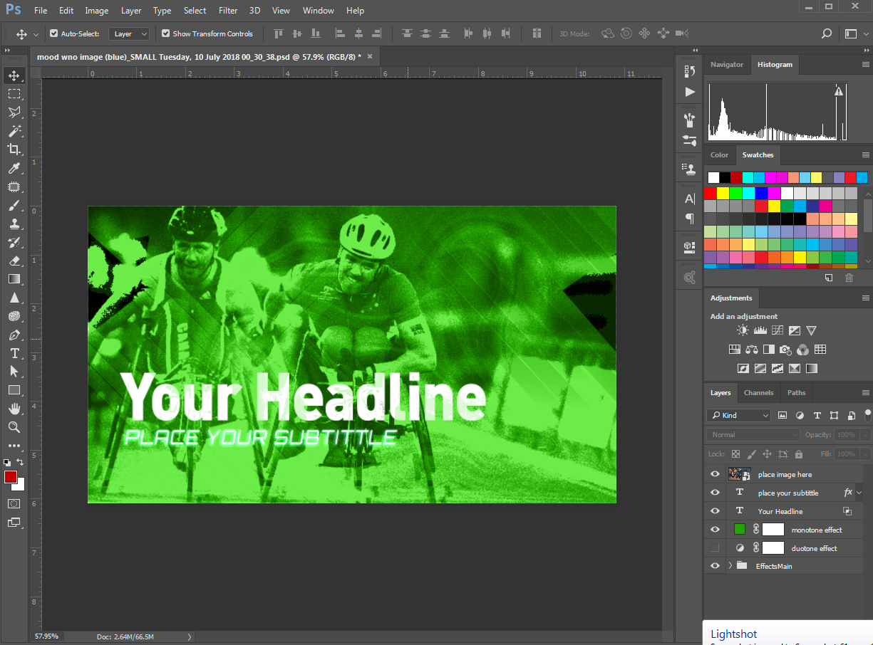The width and height of the screenshot is (873, 645).
Task: Hide the monotone effect layer
Action: [x=715, y=530]
